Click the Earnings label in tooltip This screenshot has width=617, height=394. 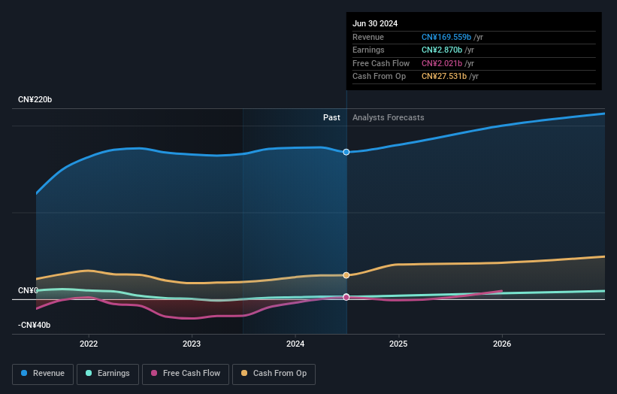368,50
